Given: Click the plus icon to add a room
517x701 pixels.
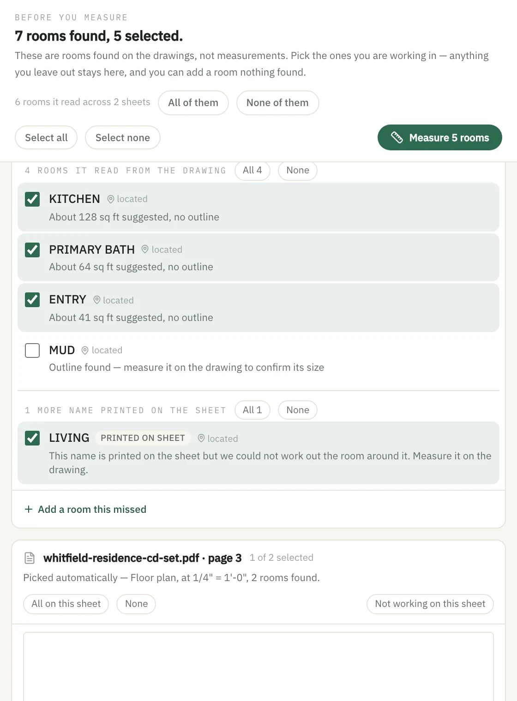Looking at the screenshot, I should tap(29, 509).
